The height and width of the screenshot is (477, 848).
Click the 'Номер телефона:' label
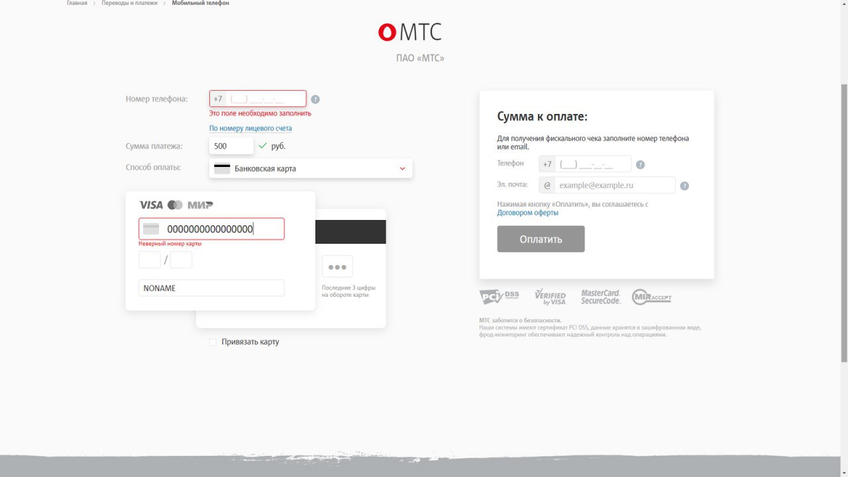tap(157, 99)
